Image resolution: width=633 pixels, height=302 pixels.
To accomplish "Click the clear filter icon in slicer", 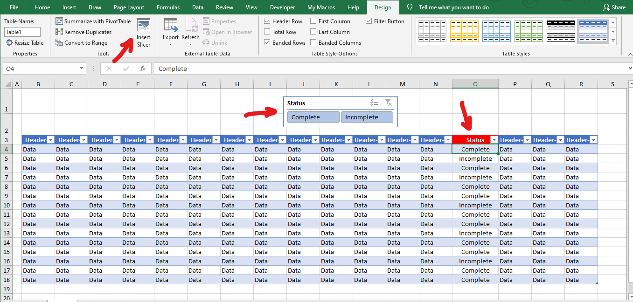I will 388,103.
